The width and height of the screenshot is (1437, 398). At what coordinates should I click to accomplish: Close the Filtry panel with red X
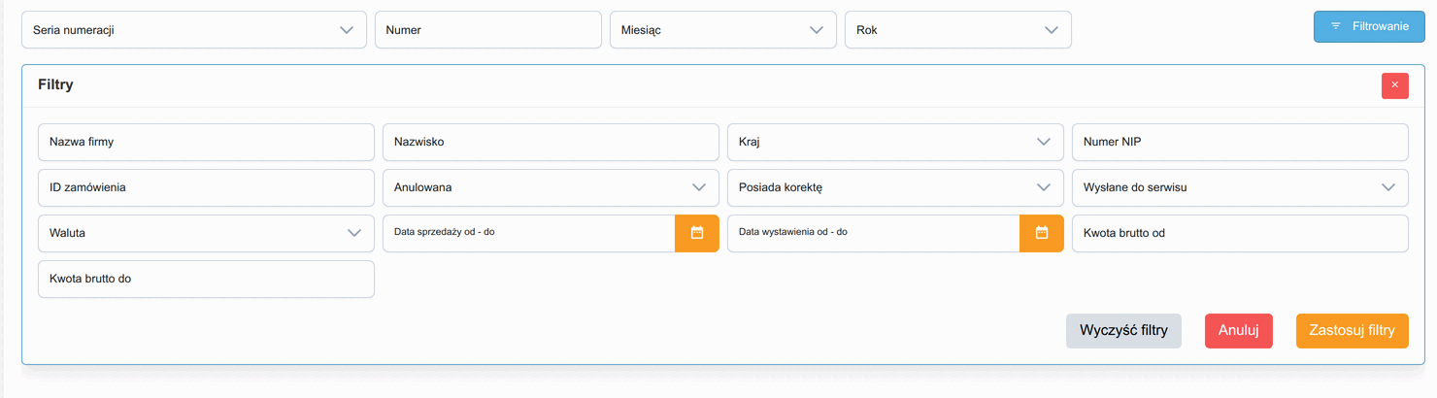point(1395,85)
